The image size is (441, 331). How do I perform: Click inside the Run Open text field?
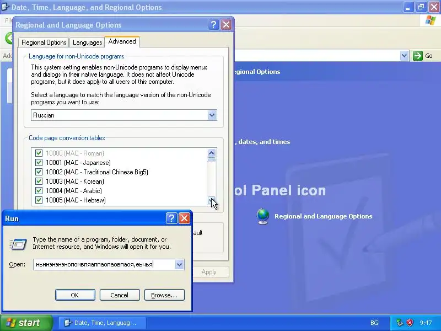(104, 264)
